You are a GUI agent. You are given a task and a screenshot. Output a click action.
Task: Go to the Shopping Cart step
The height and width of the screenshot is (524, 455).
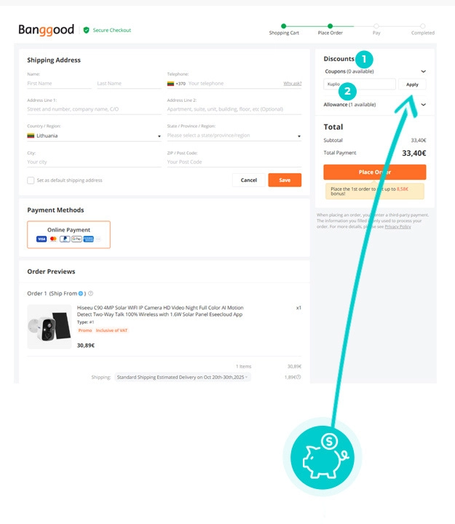pos(284,26)
